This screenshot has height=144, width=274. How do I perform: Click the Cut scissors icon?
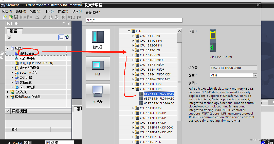coord(45,17)
